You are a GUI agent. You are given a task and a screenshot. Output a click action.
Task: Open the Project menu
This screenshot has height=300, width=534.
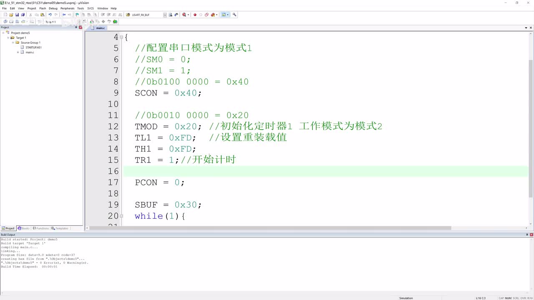pos(32,8)
